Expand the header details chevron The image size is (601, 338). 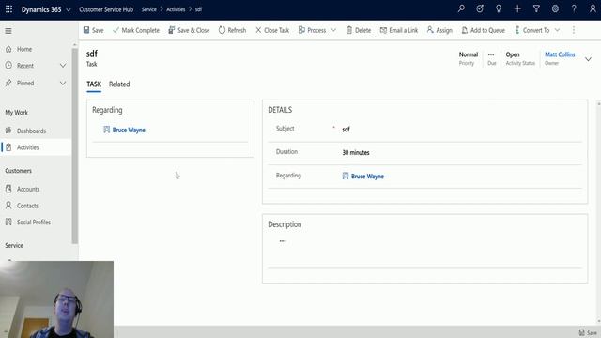589,59
